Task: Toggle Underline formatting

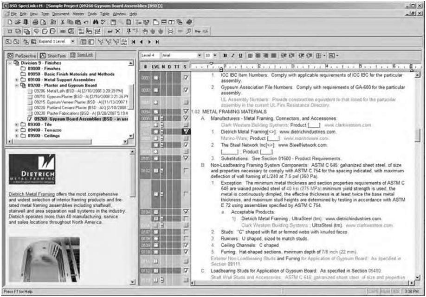Action: coord(240,56)
